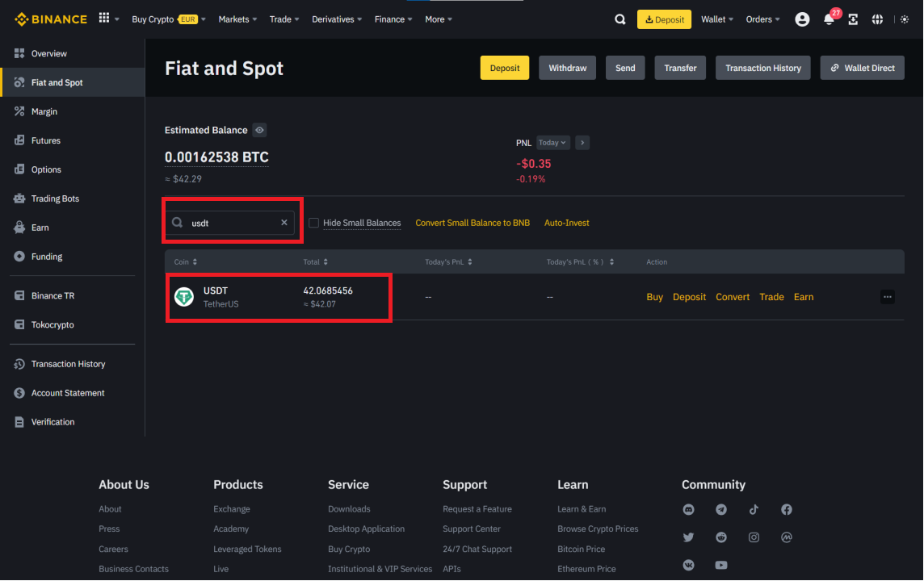Open the user profile icon
Image resolution: width=924 pixels, height=581 pixels.
[x=802, y=19]
